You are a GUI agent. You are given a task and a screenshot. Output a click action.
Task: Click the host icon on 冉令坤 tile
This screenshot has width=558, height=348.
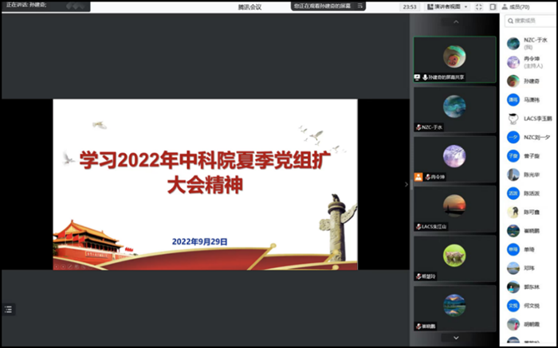418,177
